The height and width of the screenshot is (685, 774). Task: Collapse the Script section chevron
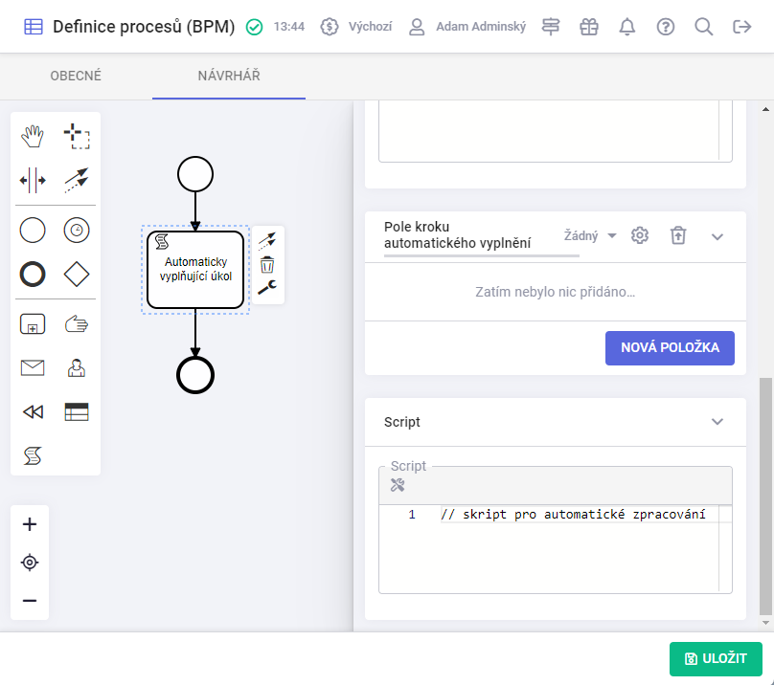click(x=717, y=422)
